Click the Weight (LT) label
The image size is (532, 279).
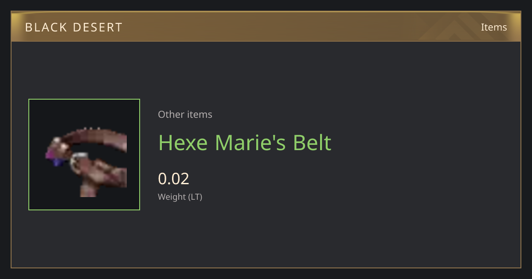click(x=180, y=197)
